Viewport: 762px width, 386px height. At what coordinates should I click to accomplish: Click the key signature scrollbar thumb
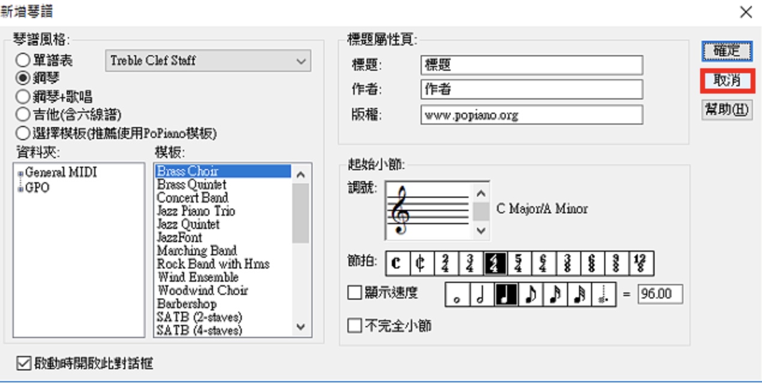click(481, 212)
